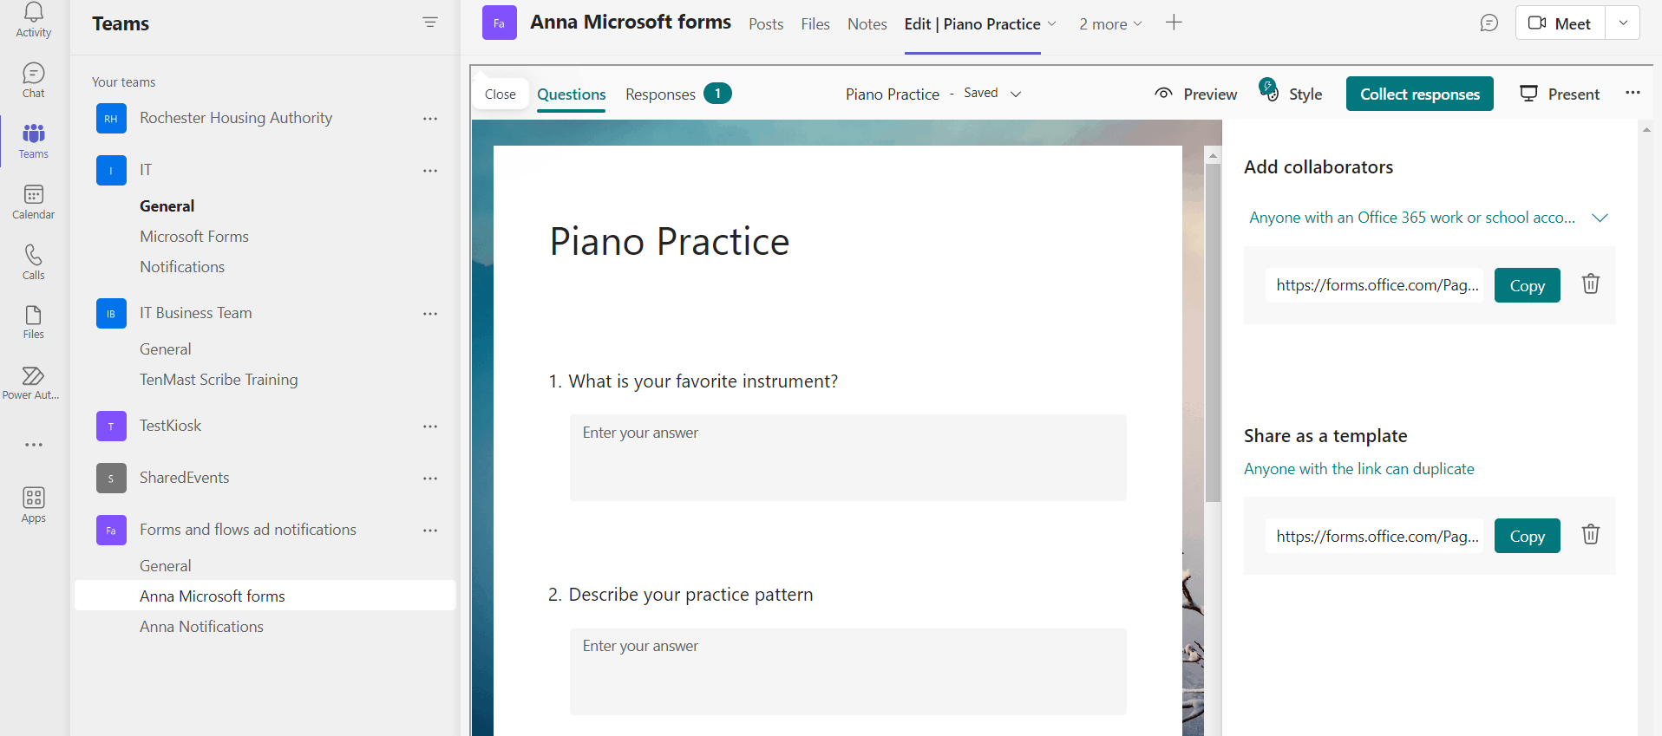Open Edit | Piano Practice tab chevron

pos(1052,24)
